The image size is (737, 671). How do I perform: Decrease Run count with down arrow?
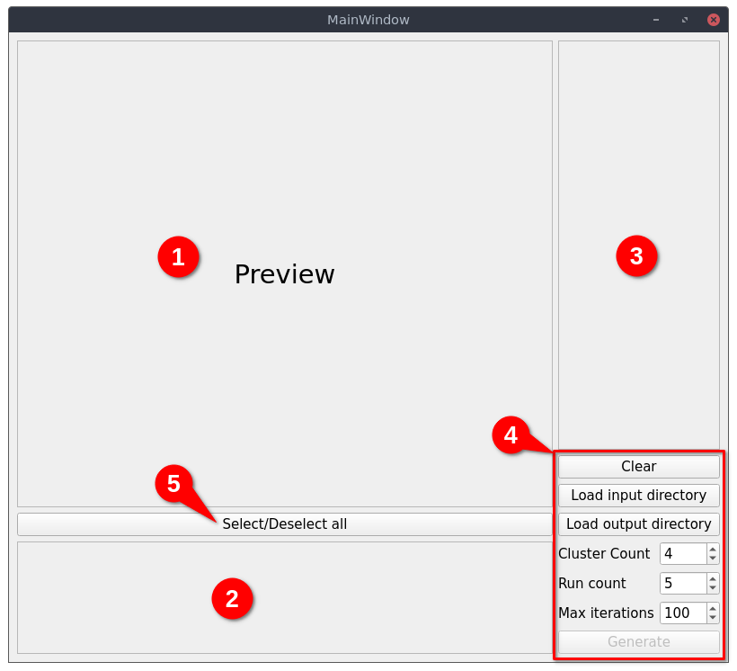[713, 588]
